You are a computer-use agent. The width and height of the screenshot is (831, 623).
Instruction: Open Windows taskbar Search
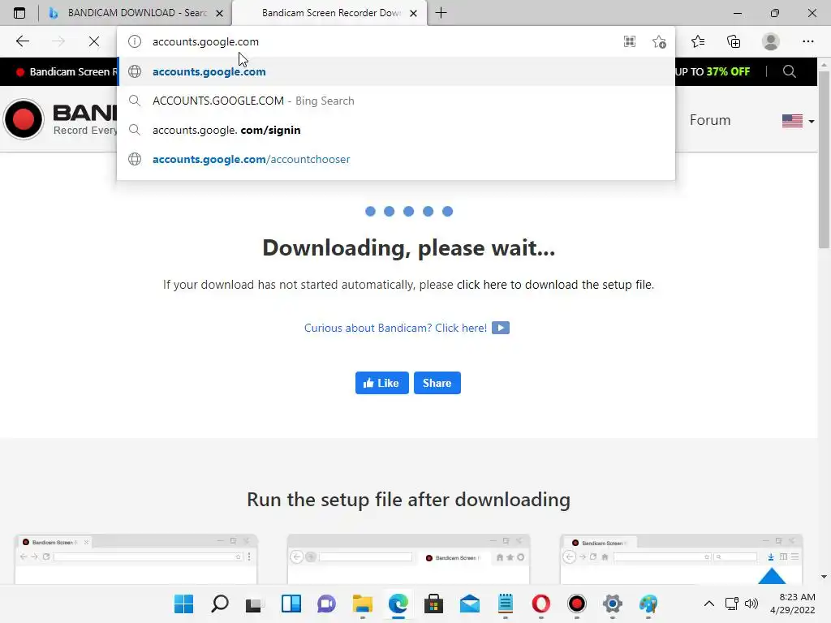[x=219, y=604]
